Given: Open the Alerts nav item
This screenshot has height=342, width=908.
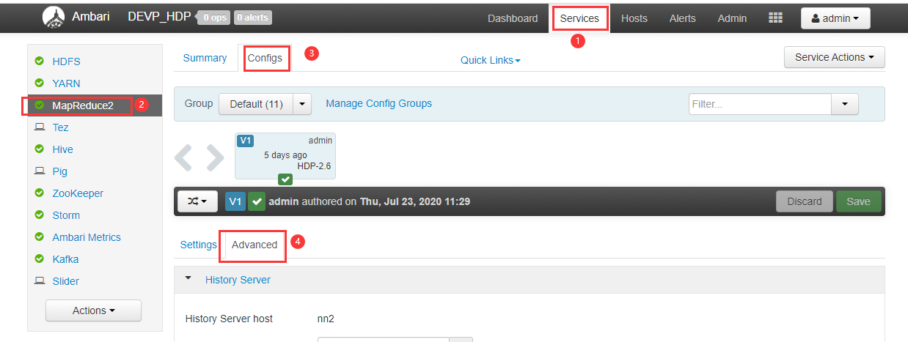Looking at the screenshot, I should 683,18.
